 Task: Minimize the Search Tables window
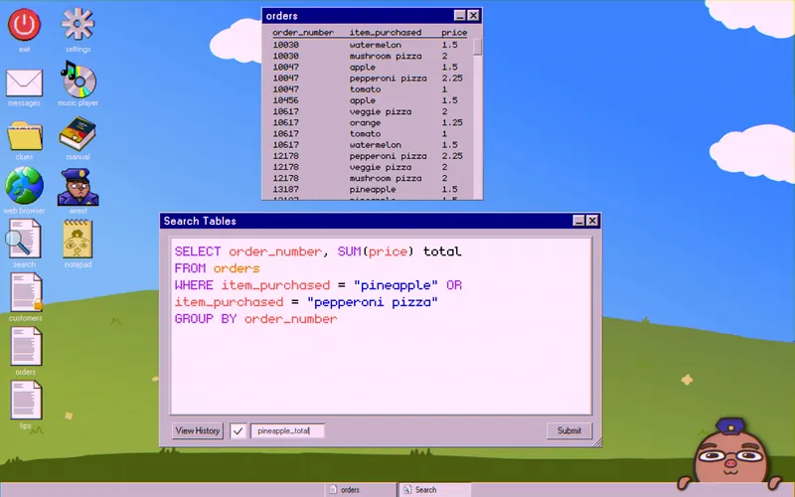click(x=578, y=221)
